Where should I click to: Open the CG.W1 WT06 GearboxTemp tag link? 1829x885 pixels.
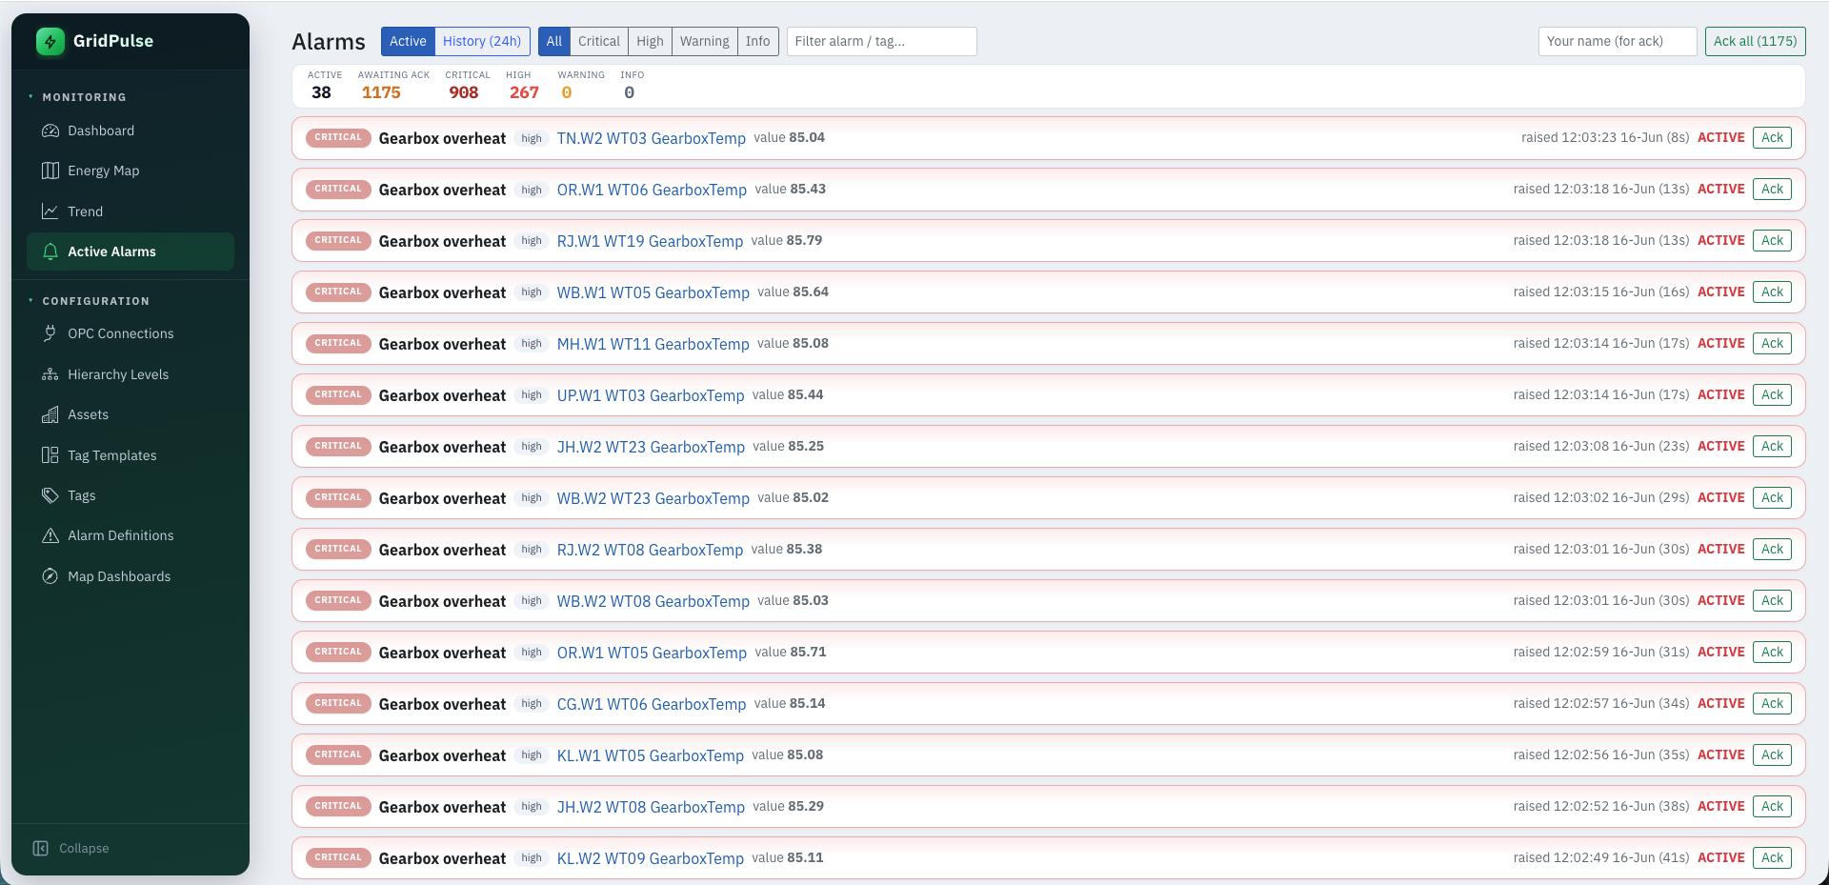(x=652, y=704)
